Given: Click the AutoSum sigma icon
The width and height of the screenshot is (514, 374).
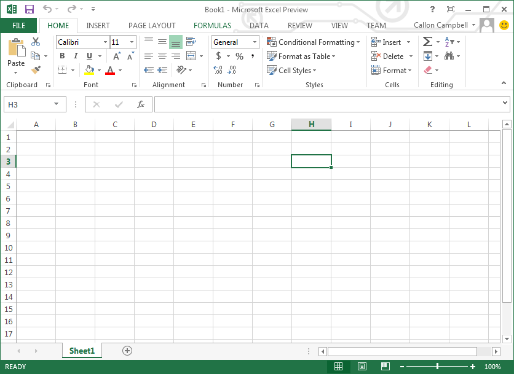Looking at the screenshot, I should click(x=428, y=42).
